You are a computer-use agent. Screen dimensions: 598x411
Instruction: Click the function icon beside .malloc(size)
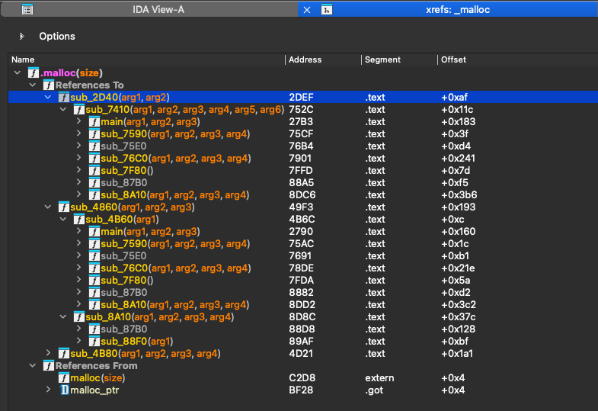tap(34, 73)
